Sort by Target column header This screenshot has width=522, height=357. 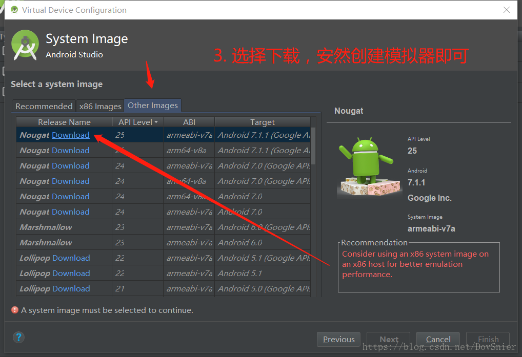click(263, 122)
